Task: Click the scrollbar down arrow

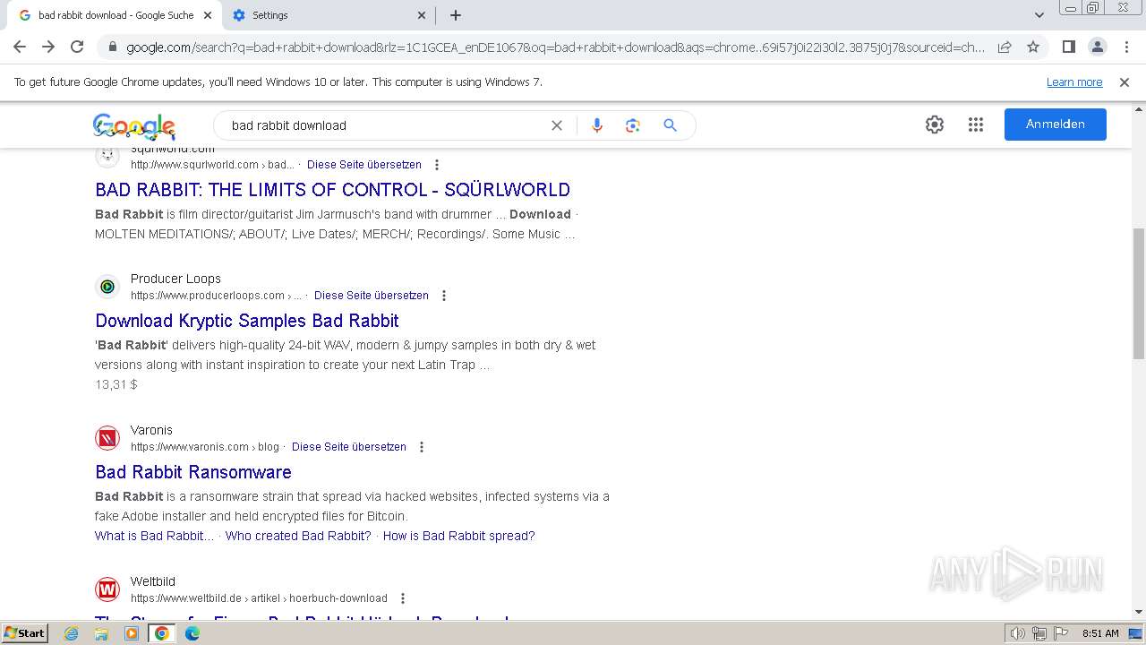Action: pyautogui.click(x=1138, y=613)
